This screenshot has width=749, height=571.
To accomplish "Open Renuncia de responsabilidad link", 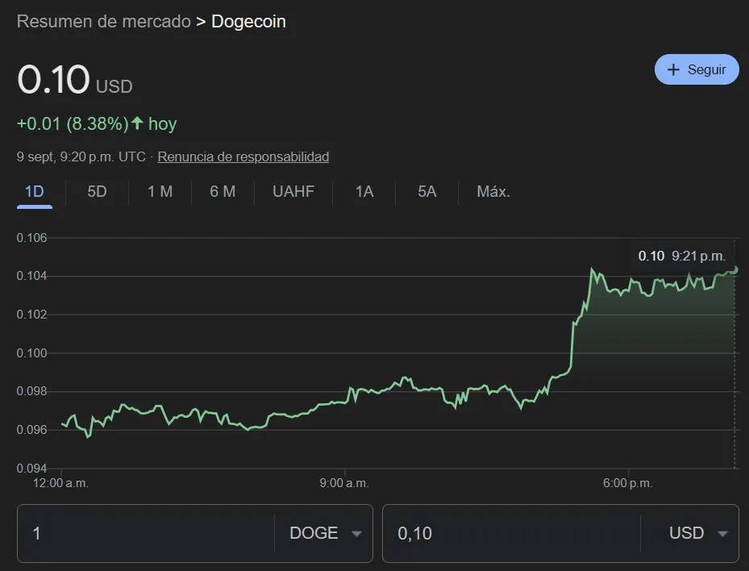I will coord(243,156).
